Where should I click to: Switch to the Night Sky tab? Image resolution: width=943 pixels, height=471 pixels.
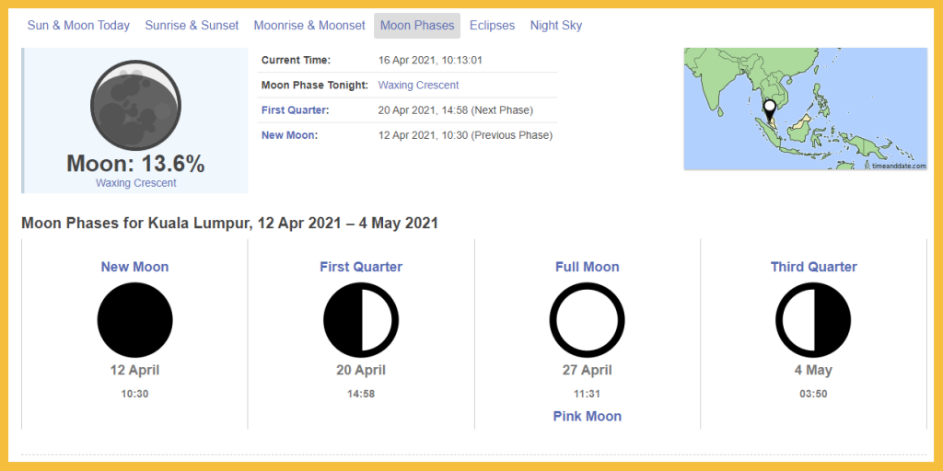(x=556, y=26)
